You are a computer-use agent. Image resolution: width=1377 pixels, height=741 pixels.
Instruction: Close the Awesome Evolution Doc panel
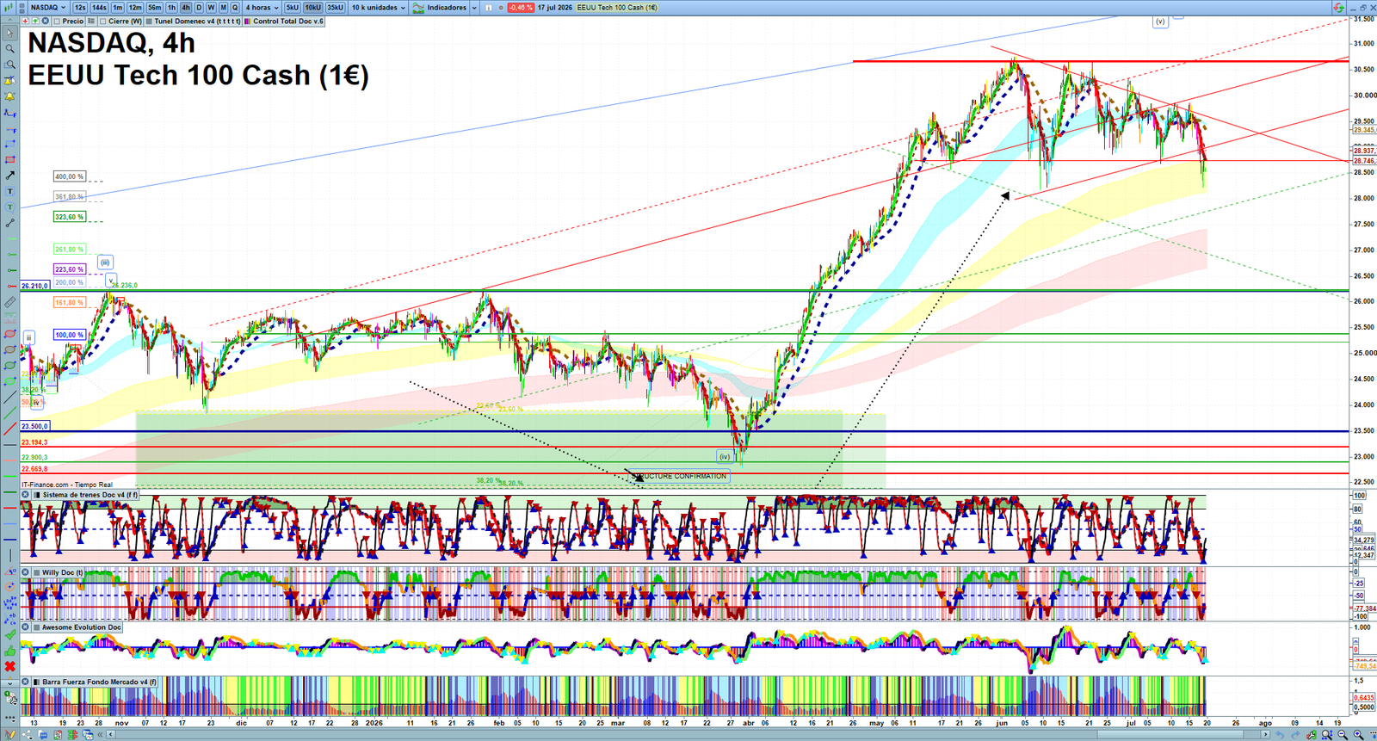point(26,627)
